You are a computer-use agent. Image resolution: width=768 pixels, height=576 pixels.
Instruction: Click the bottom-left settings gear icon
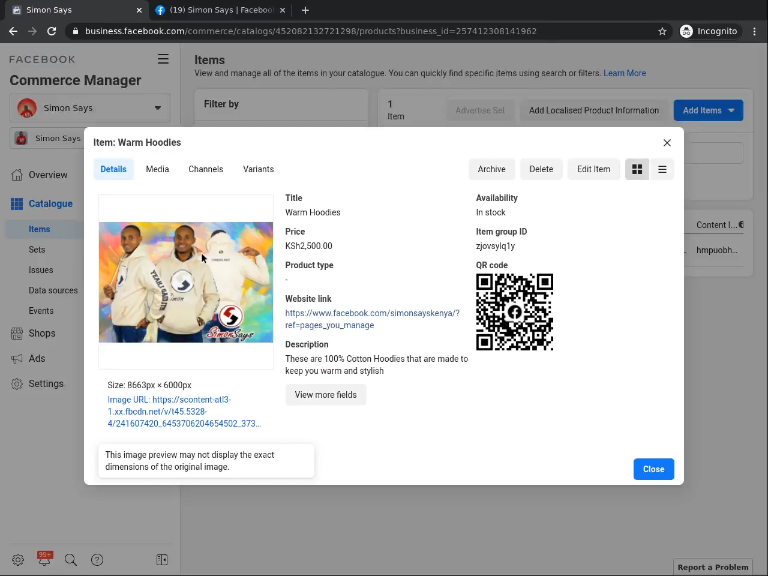(x=18, y=560)
